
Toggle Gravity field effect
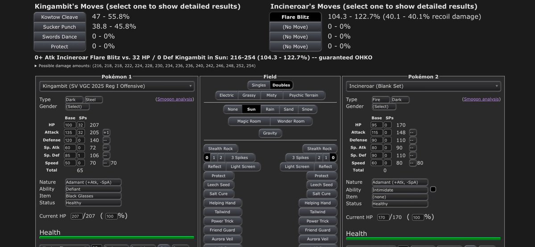tap(270, 133)
